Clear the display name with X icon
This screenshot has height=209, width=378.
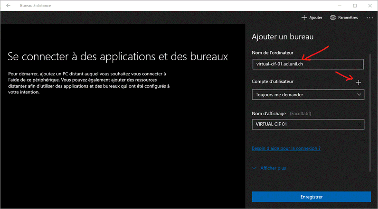click(x=359, y=125)
